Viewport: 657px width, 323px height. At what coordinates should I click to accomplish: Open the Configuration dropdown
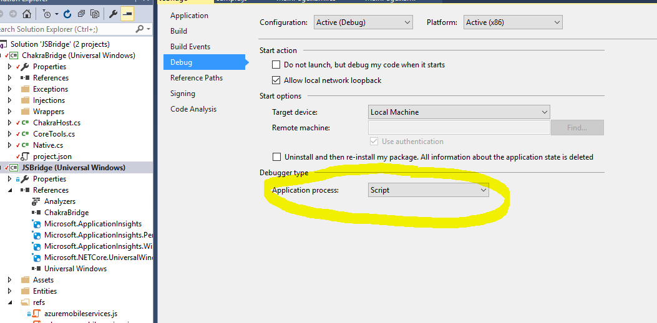363,22
